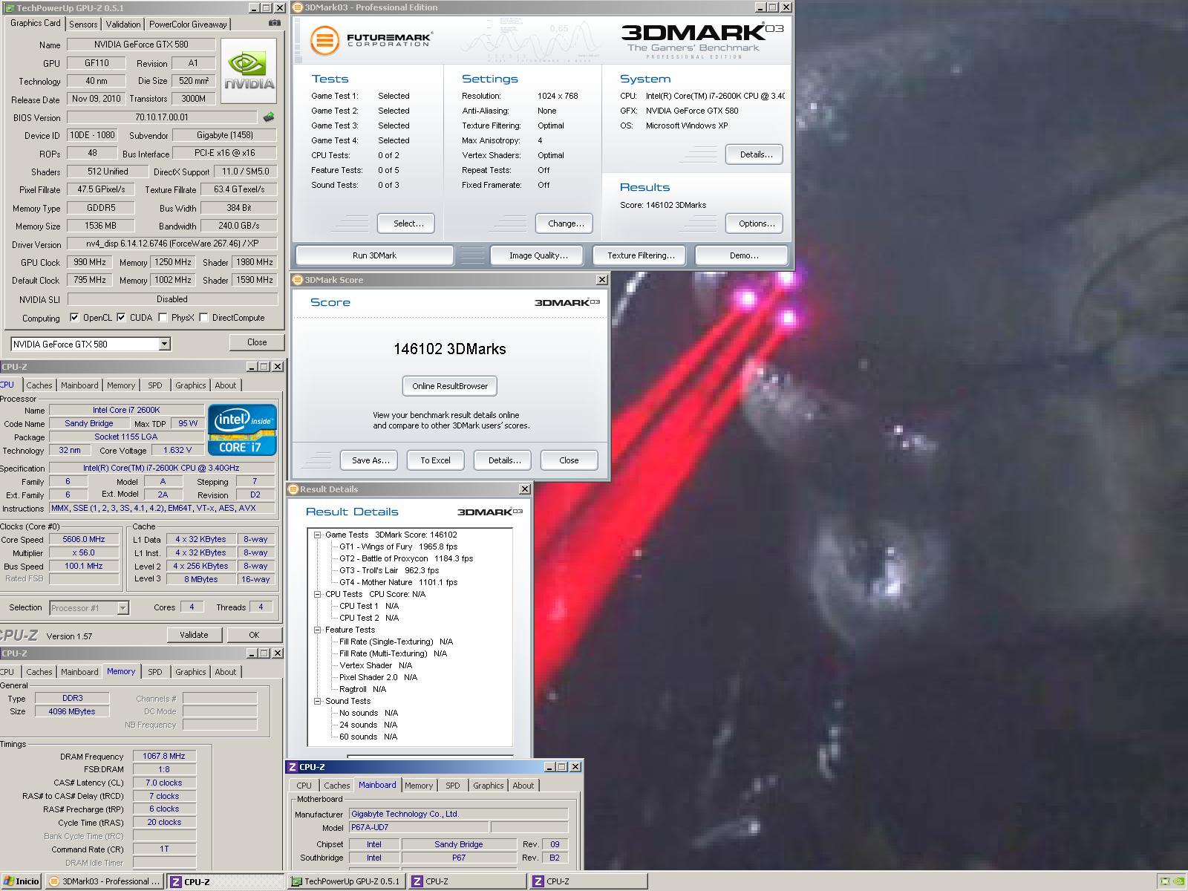The image size is (1188, 891).
Task: Click the NVIDIA logo in GPU-Z
Action: (249, 71)
